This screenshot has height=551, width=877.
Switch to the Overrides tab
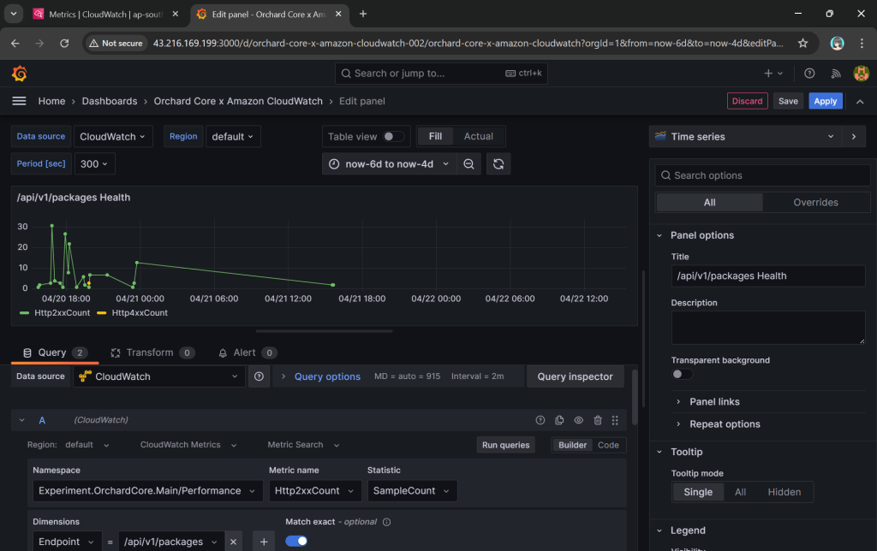(814, 203)
